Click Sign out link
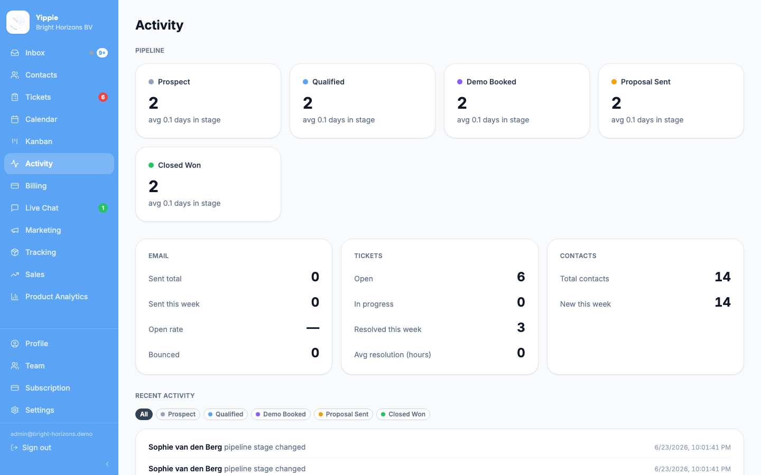This screenshot has height=475, width=761. tap(36, 448)
